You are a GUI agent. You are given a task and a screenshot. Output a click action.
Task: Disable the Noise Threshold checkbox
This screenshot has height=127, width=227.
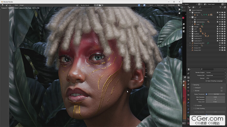pyautogui.click(x=206, y=94)
